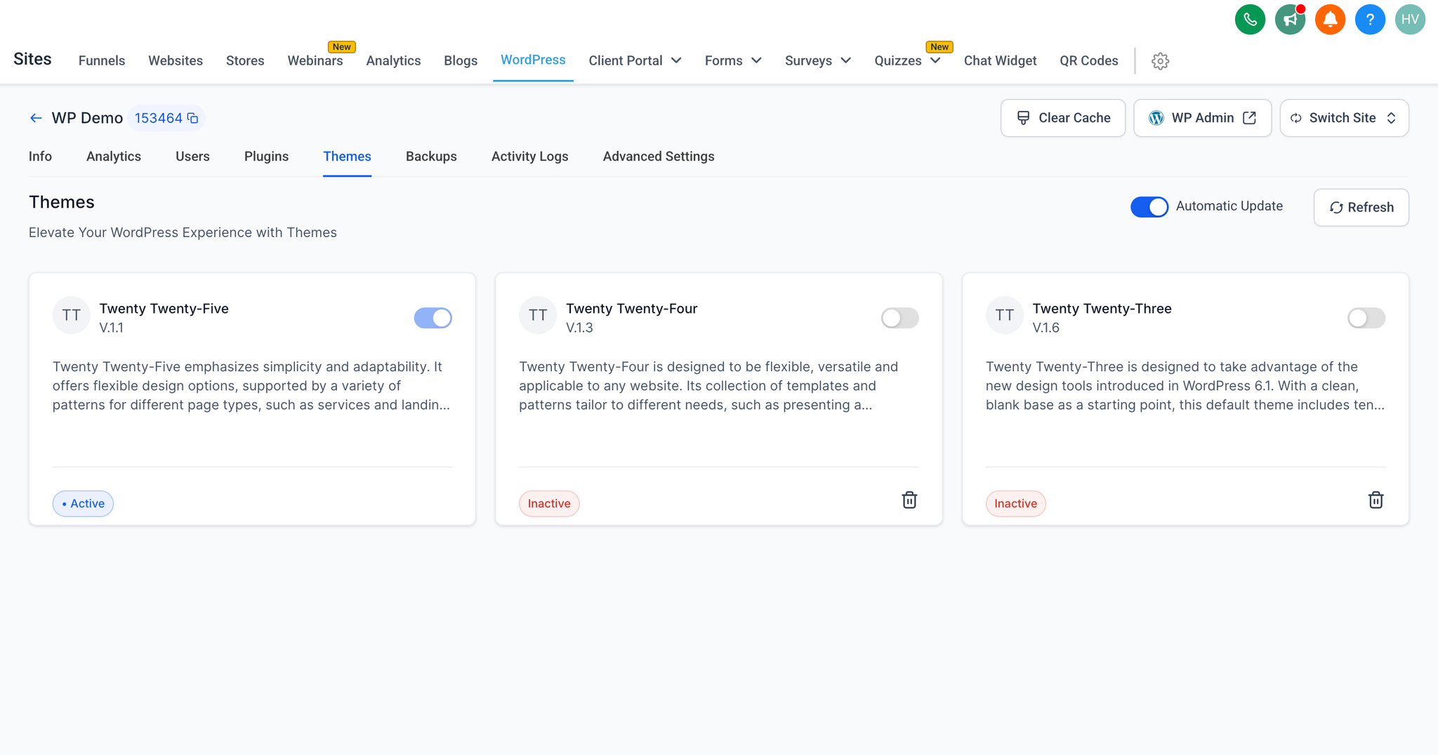Click the TT avatar of Twenty Twenty-Three
1438x755 pixels.
pyautogui.click(x=1005, y=315)
